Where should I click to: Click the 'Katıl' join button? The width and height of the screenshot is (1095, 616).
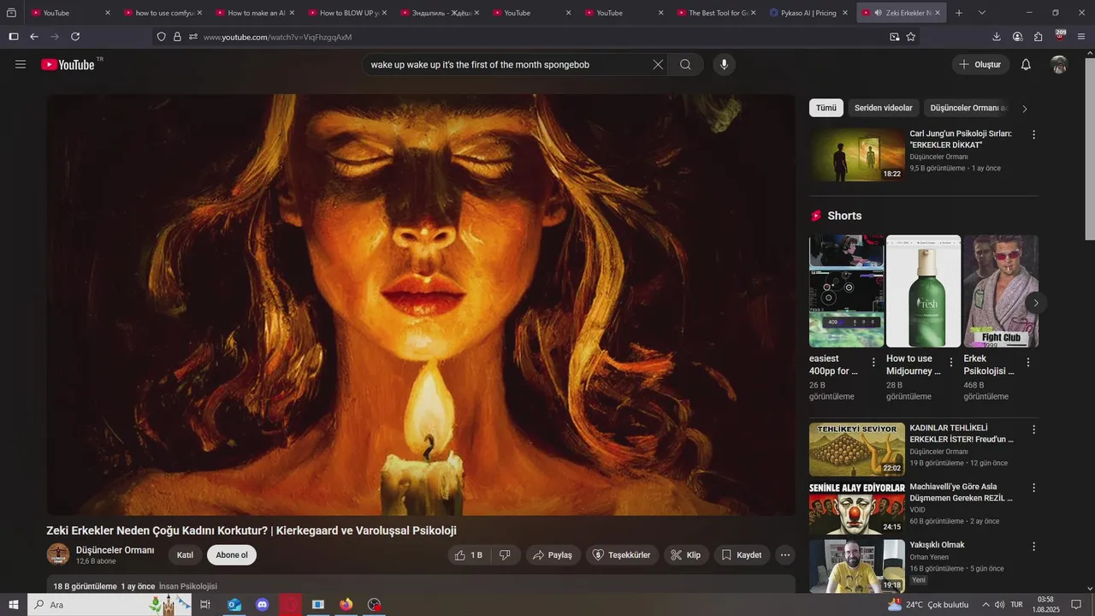pyautogui.click(x=185, y=555)
